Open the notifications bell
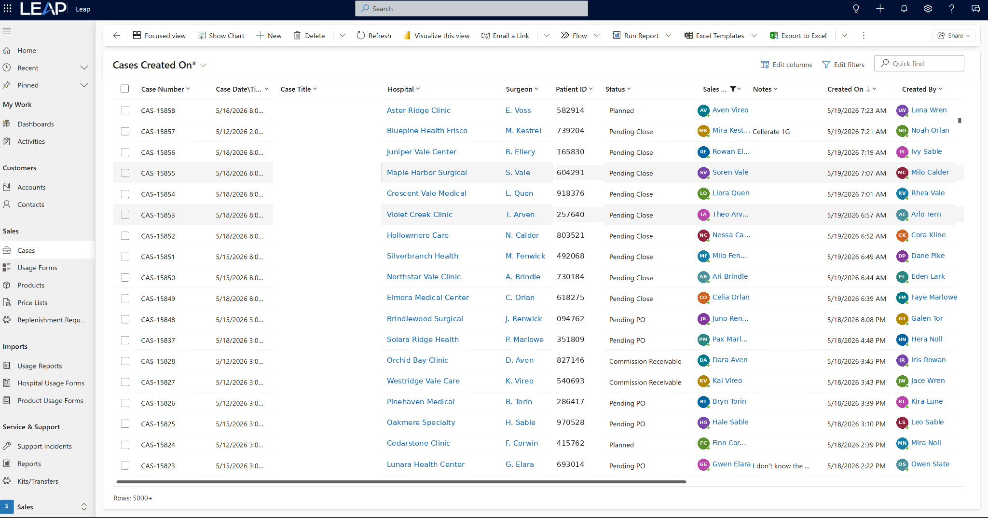This screenshot has height=518, width=988. [x=904, y=9]
